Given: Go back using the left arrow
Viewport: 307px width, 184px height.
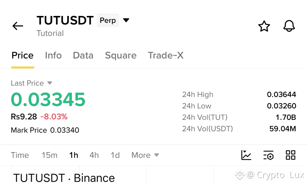Looking at the screenshot, I should [x=18, y=26].
